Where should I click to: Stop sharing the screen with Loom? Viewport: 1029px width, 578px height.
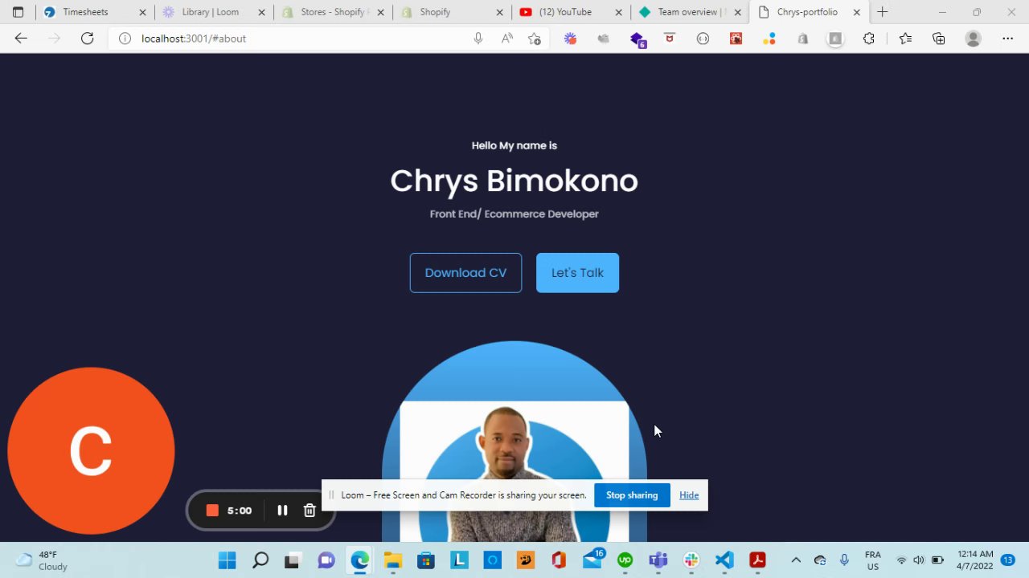point(632,495)
